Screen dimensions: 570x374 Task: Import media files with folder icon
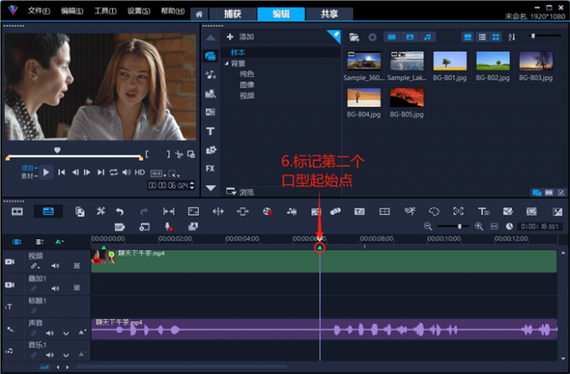354,37
